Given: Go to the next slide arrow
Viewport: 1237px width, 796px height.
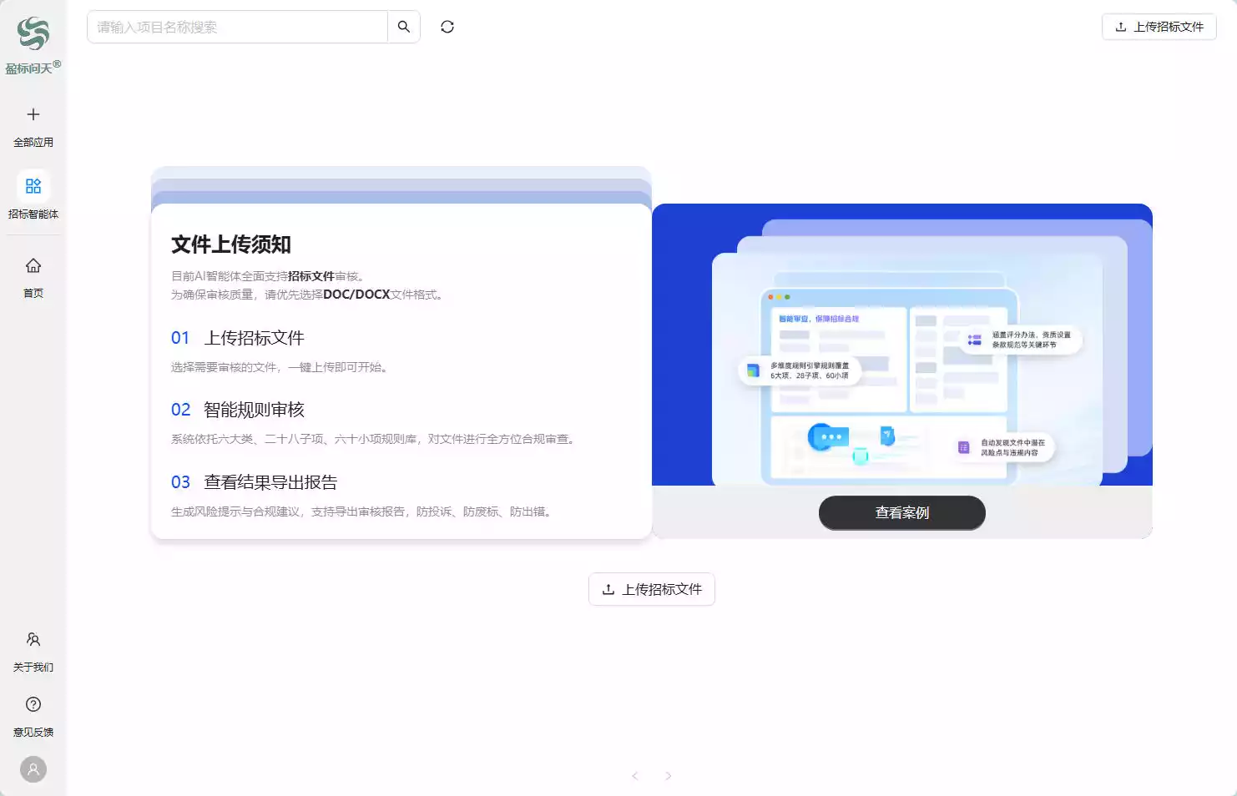Looking at the screenshot, I should click(669, 776).
